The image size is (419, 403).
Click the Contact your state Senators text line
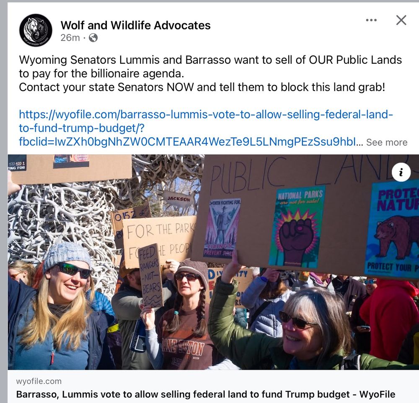202,87
